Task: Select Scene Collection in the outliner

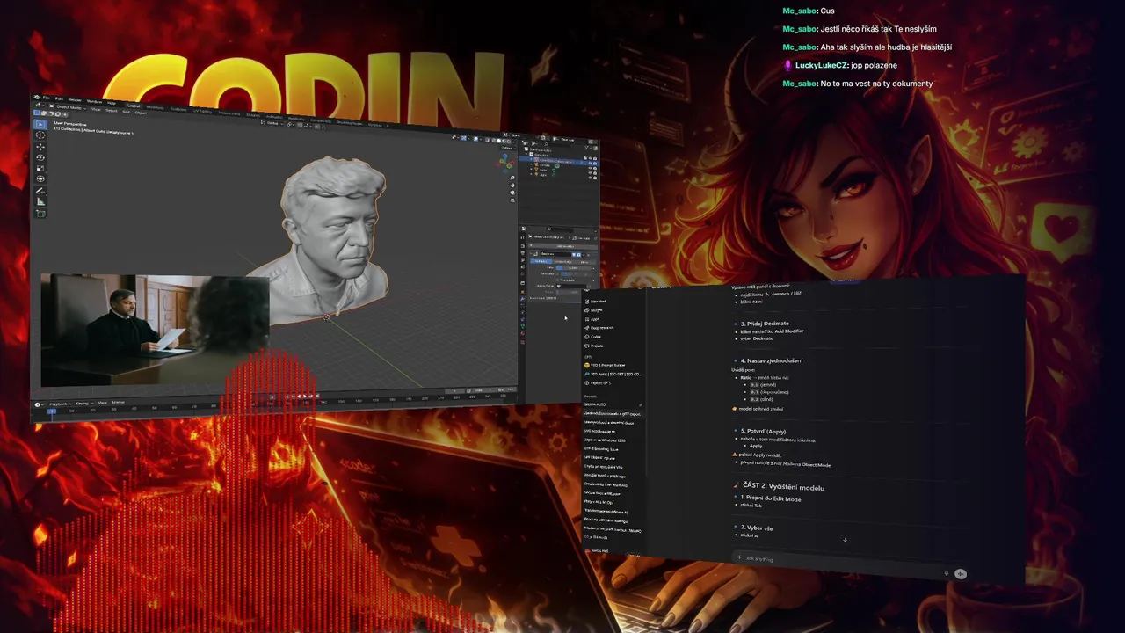Action: pyautogui.click(x=540, y=149)
